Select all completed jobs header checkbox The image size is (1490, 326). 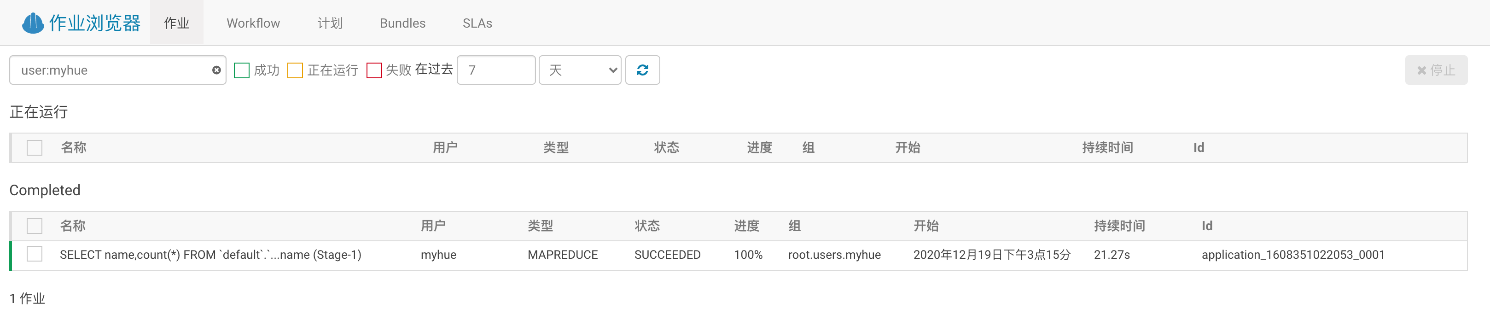[35, 226]
